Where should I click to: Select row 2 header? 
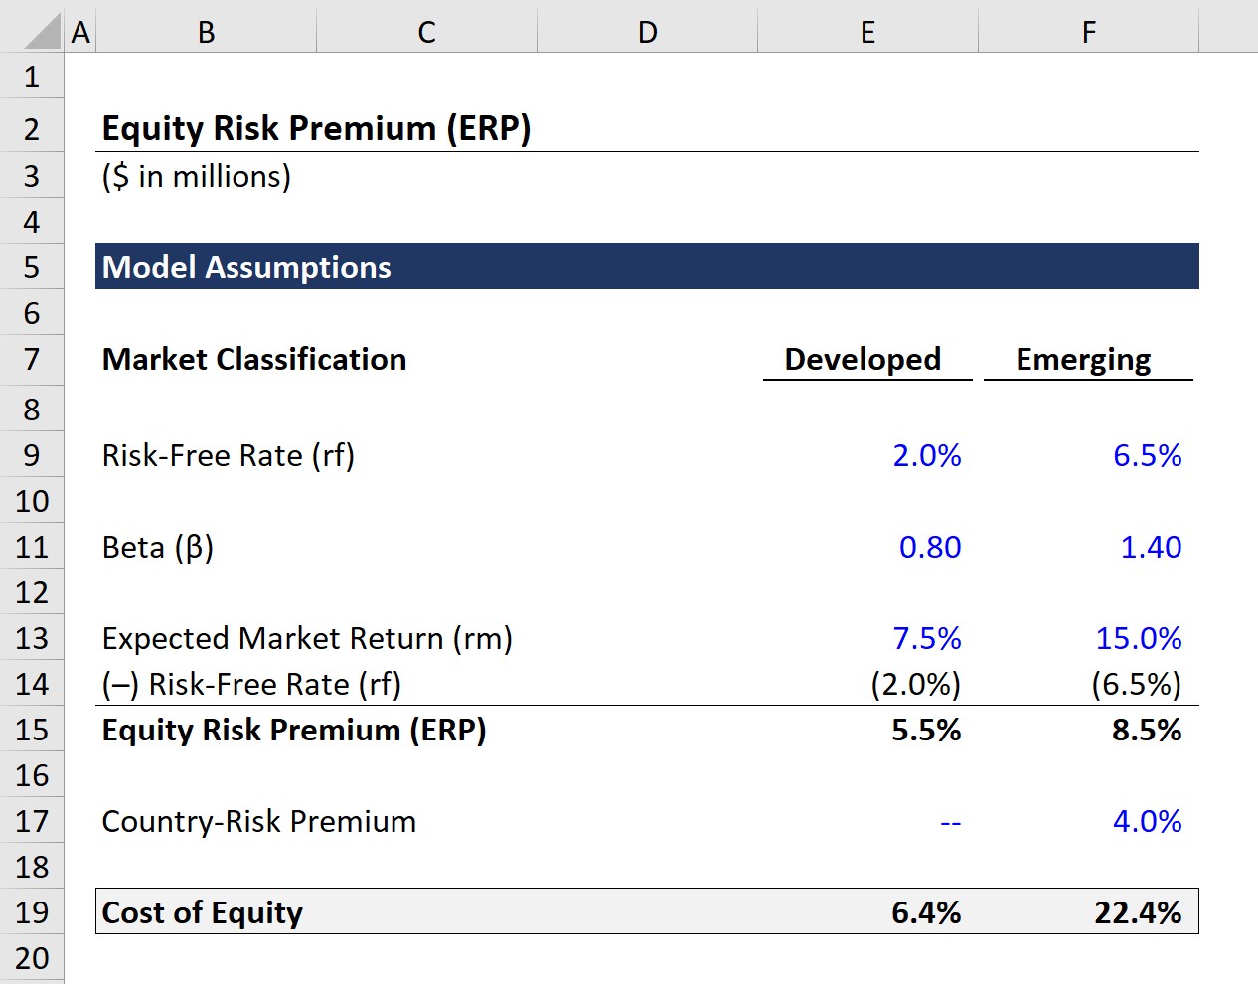click(x=31, y=128)
